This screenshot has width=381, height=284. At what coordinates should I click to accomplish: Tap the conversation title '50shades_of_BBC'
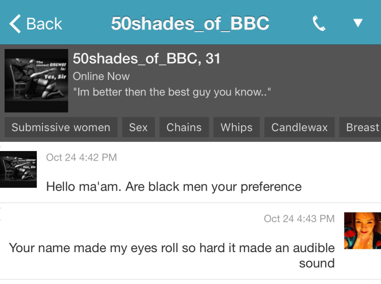(x=190, y=24)
